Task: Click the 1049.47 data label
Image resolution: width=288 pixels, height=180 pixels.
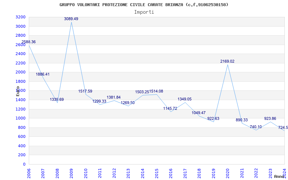Action: tap(199, 113)
